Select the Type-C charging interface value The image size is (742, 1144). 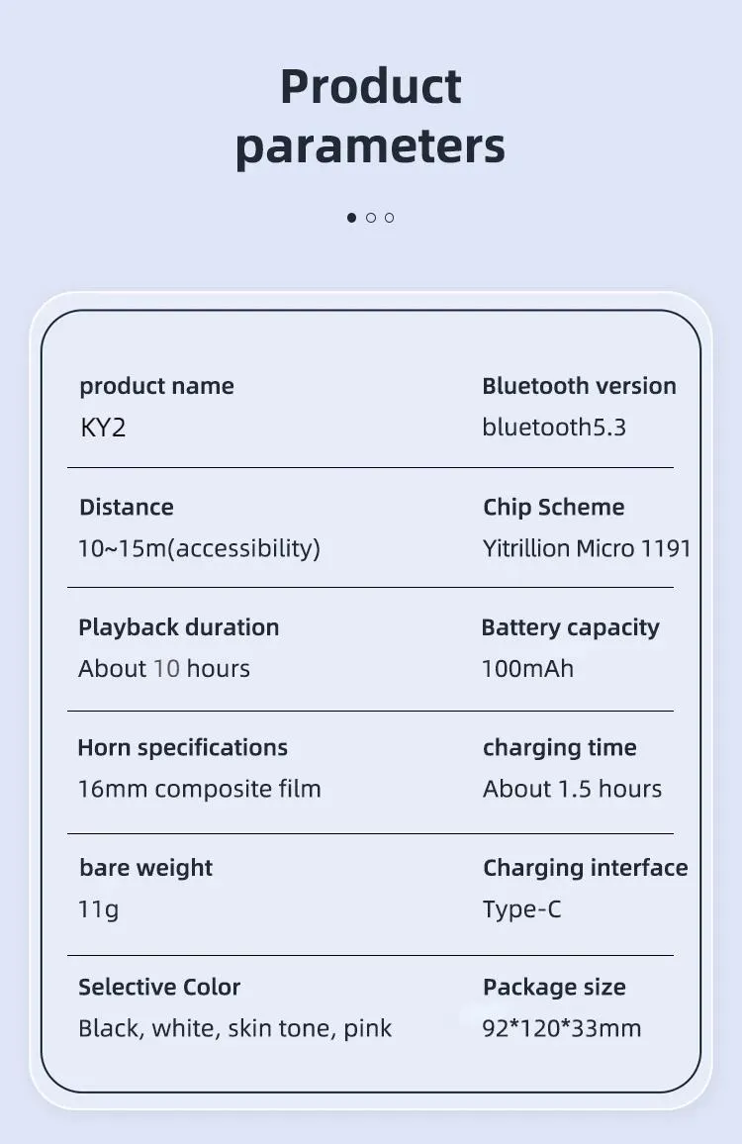[x=521, y=909]
